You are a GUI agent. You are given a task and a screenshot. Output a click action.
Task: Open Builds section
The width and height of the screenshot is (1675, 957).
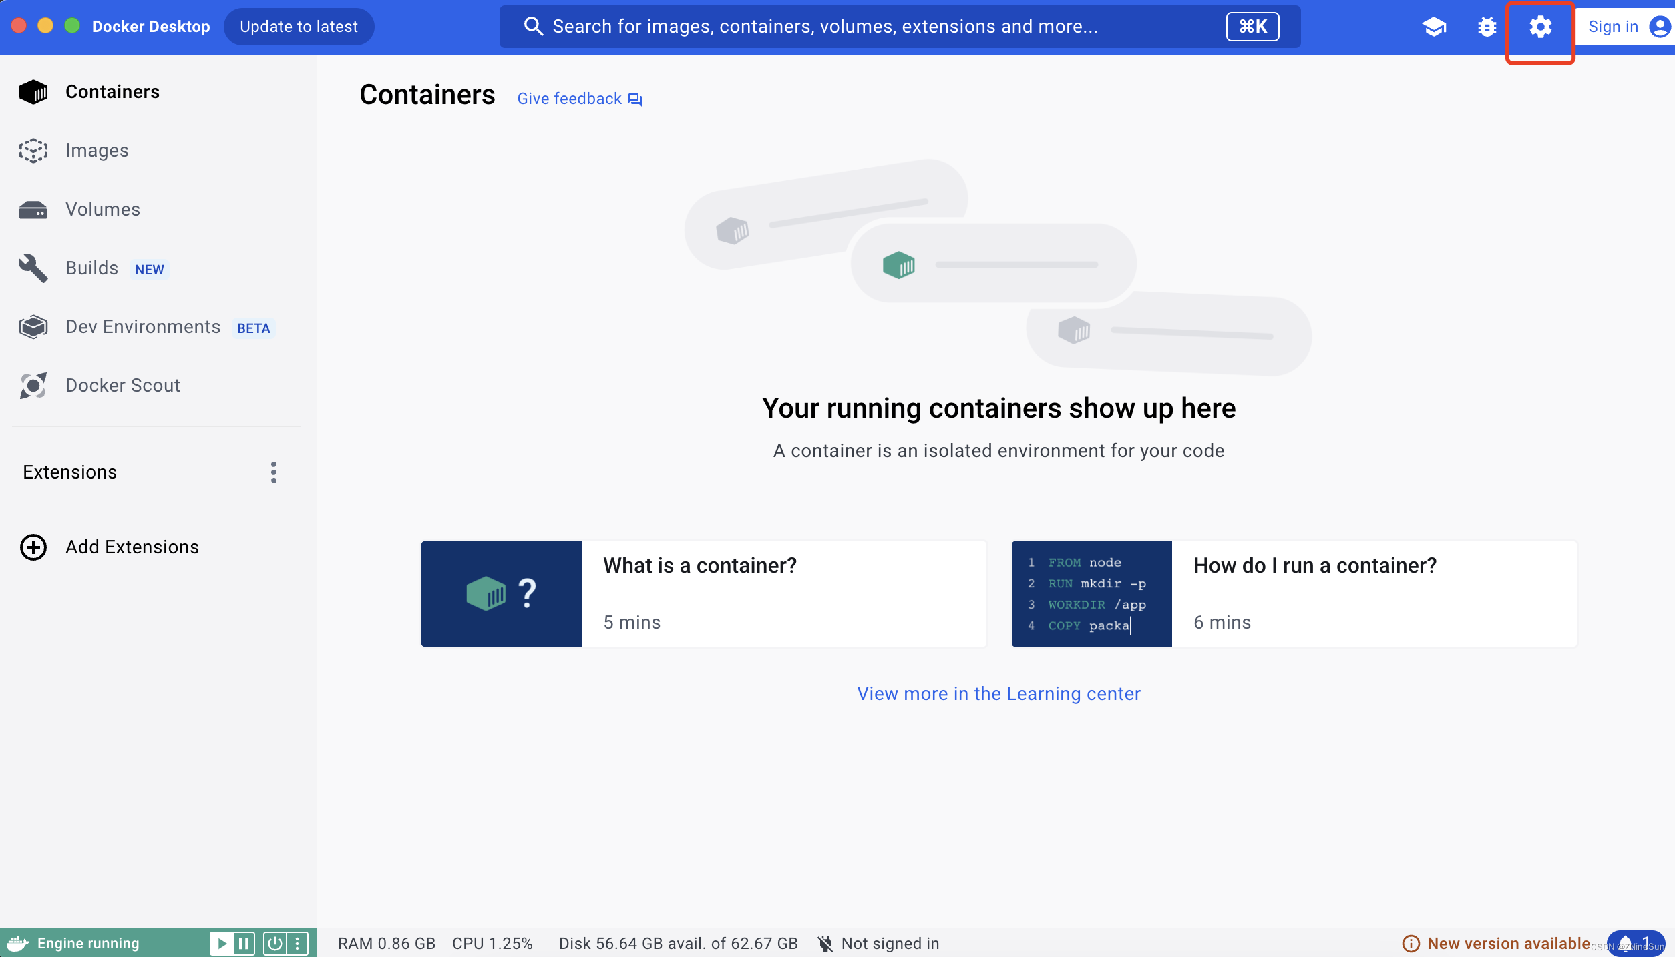(92, 268)
